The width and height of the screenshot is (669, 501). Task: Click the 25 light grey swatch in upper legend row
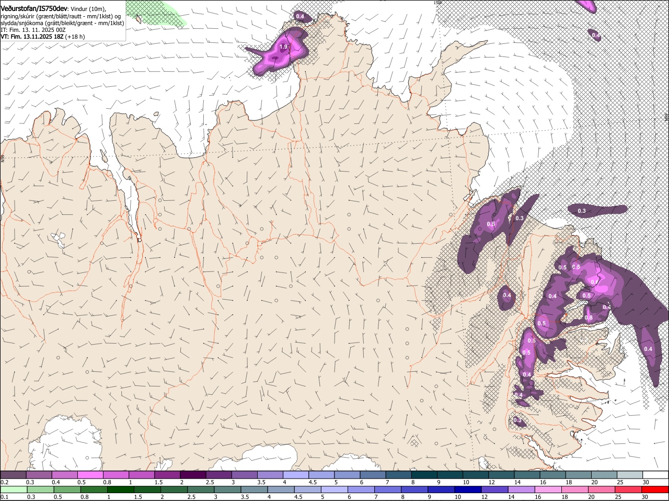pos(630,475)
